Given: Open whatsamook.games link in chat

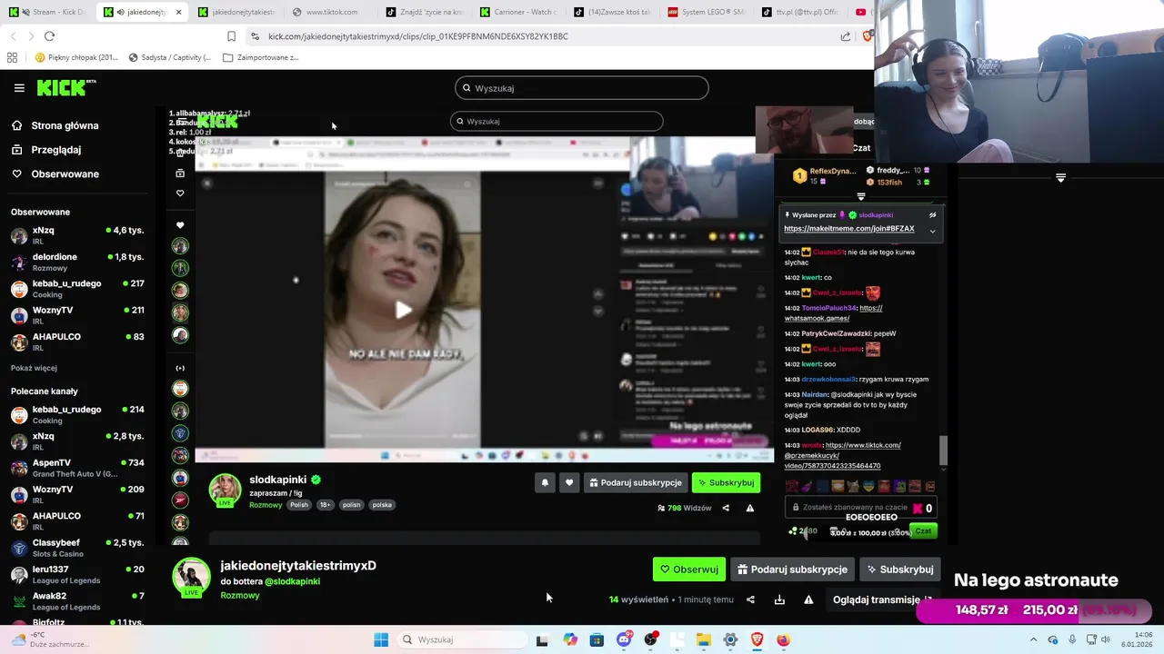Looking at the screenshot, I should coord(833,313).
